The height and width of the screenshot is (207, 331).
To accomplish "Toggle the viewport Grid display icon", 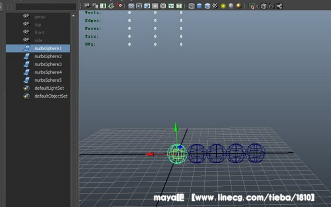I will coord(131,6).
